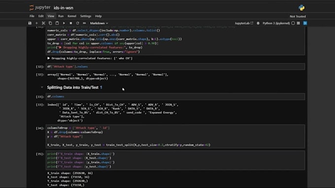Screen dimensions: 335x188
Task: Interrupt the kernel with stop icon
Action: click(71, 23)
